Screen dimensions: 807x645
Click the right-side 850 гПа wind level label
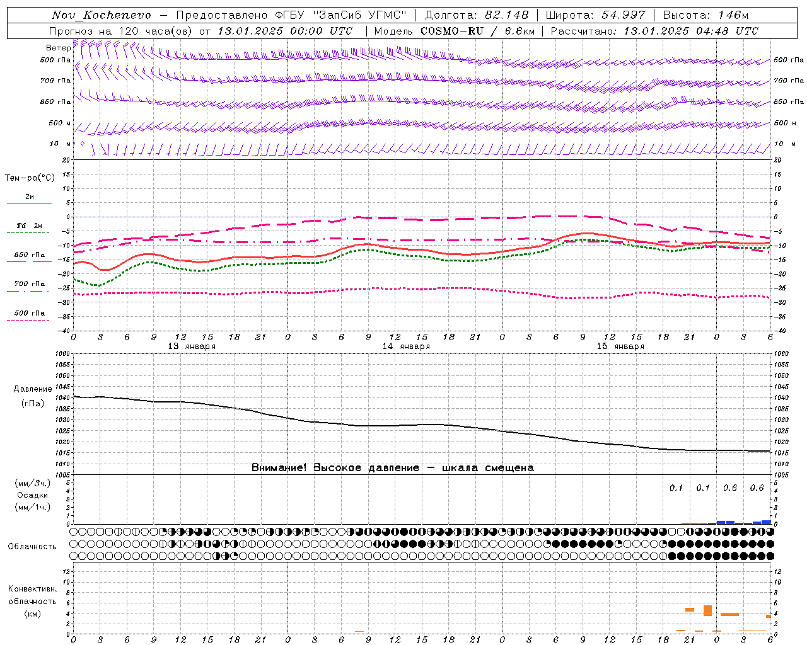[x=789, y=101]
